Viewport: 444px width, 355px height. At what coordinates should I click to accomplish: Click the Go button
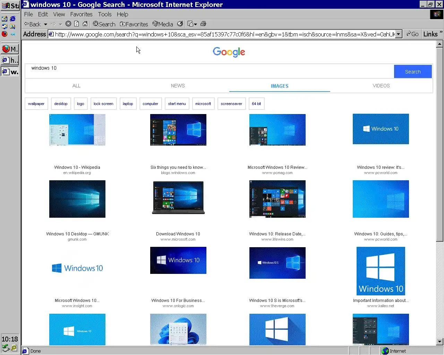(412, 34)
